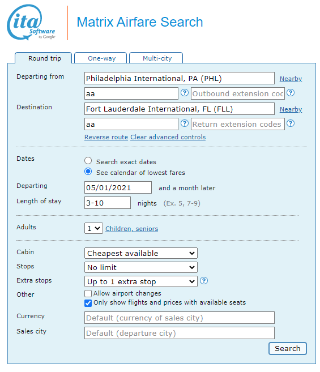Expand the Extra stops dropdown
Image resolution: width=320 pixels, height=372 pixels.
(x=141, y=281)
